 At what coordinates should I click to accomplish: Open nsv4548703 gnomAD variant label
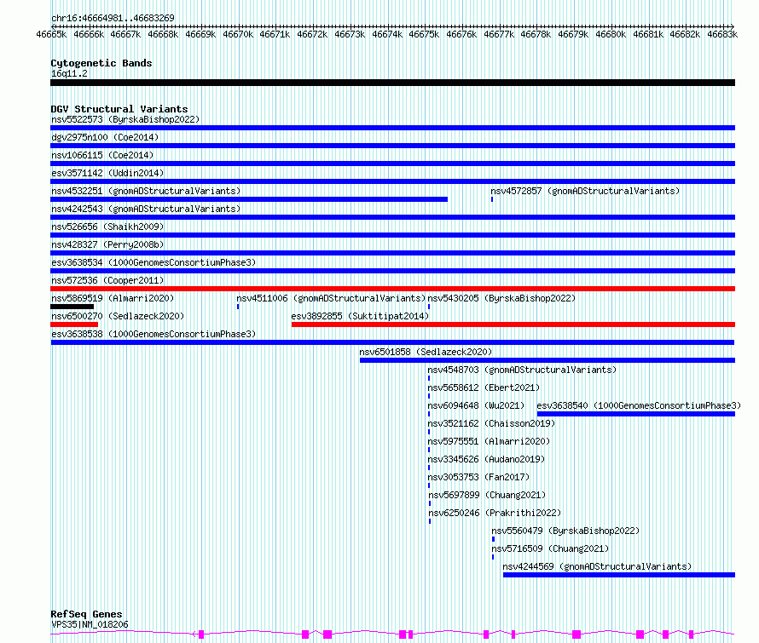click(522, 370)
